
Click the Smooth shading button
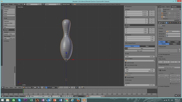pyautogui.click(x=6, y=34)
